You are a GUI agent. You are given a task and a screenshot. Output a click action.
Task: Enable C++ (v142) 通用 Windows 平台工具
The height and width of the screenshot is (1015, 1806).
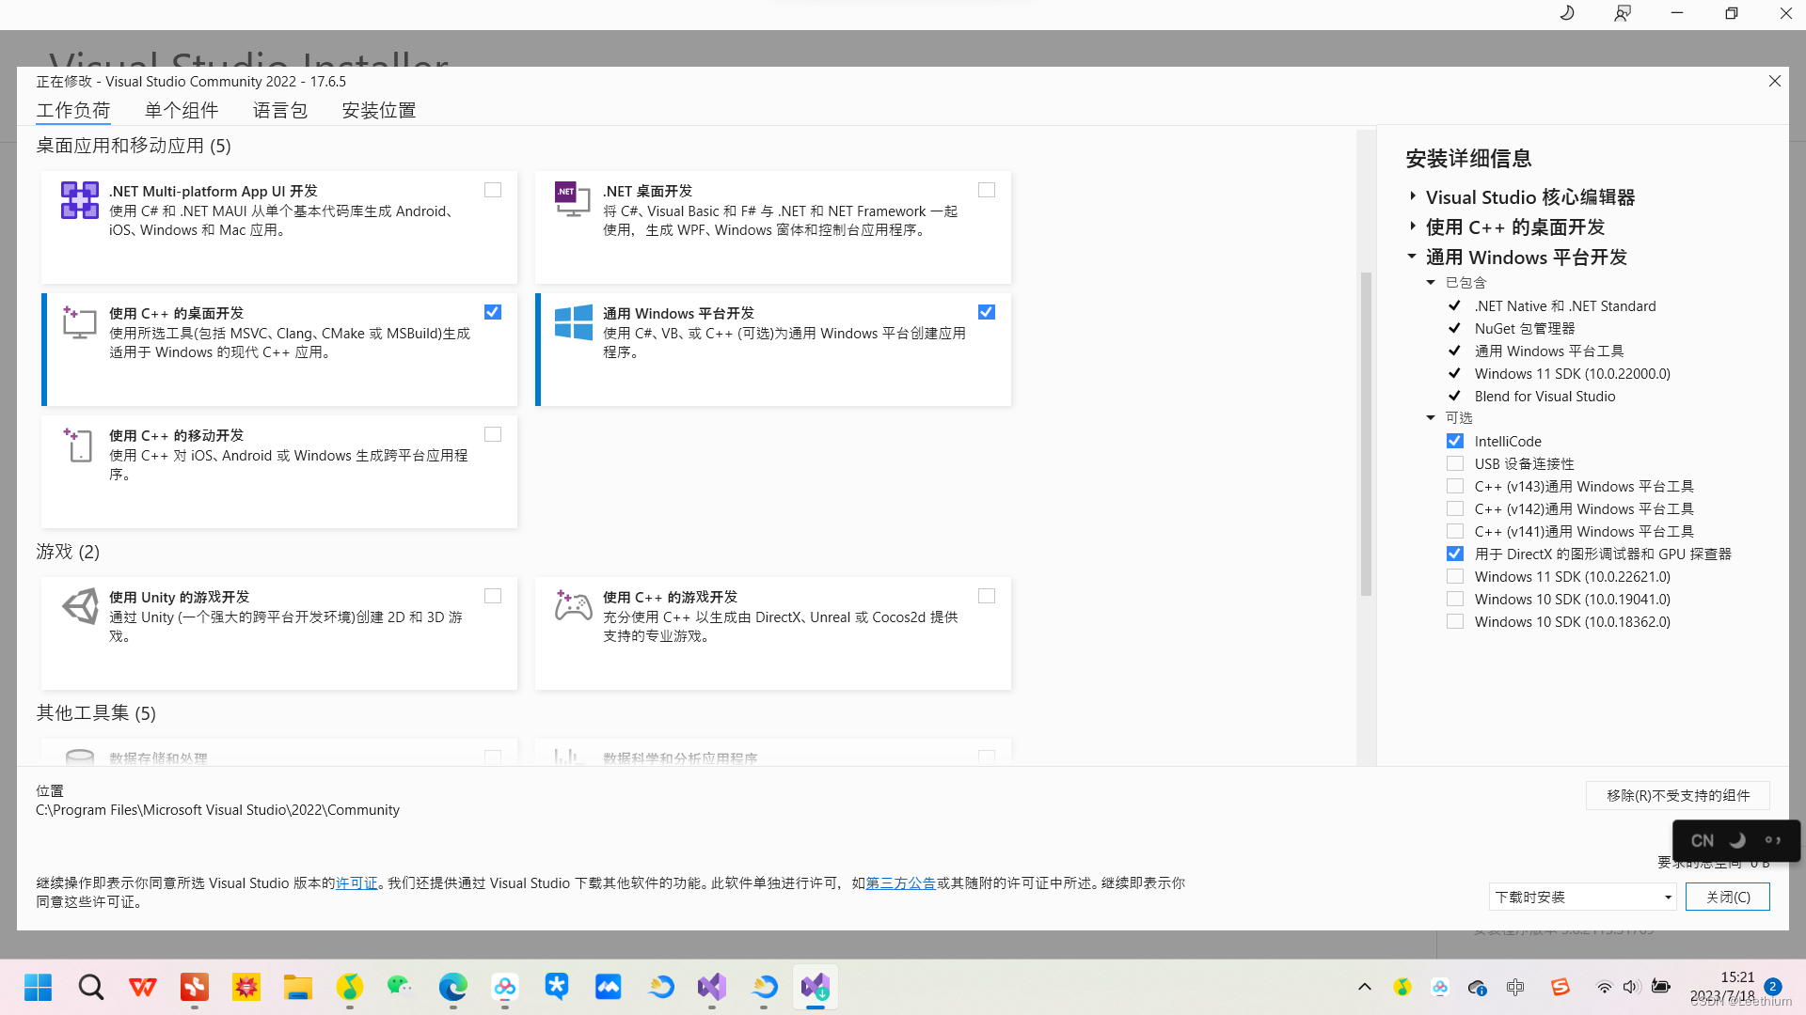click(1455, 508)
